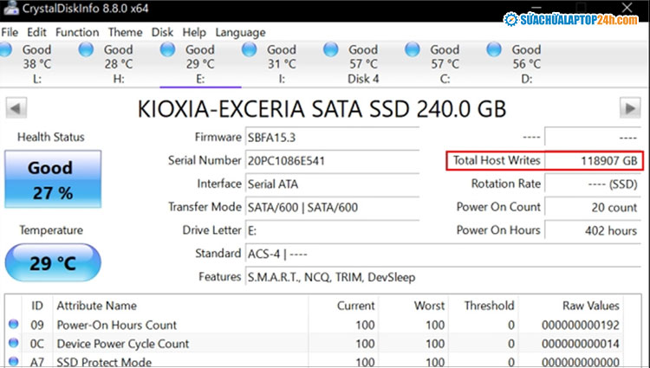
Task: Click status dot of Power-On Hours Count row
Action: point(13,324)
